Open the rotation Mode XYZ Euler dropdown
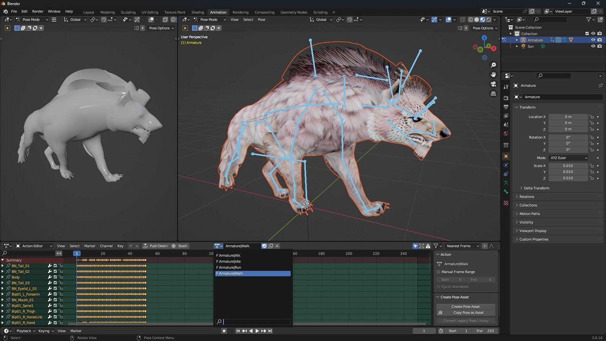This screenshot has height=341, width=606. [x=568, y=158]
